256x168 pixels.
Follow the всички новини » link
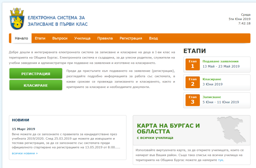tap(25, 153)
